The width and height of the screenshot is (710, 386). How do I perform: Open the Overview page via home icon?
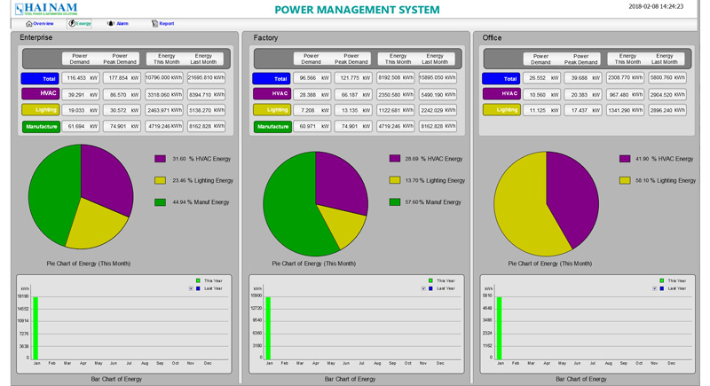pyautogui.click(x=29, y=24)
